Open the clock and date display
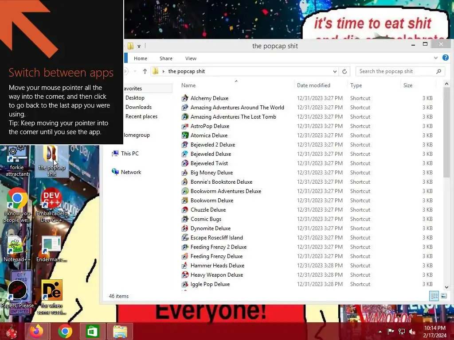The width and height of the screenshot is (454, 340). (x=435, y=332)
